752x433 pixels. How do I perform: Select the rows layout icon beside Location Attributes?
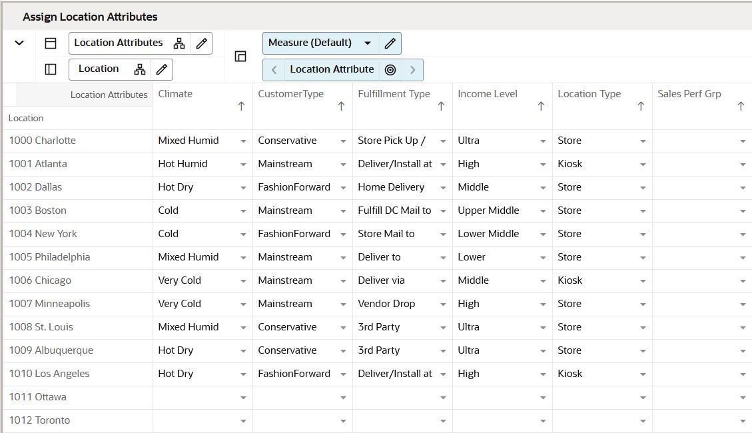[50, 43]
